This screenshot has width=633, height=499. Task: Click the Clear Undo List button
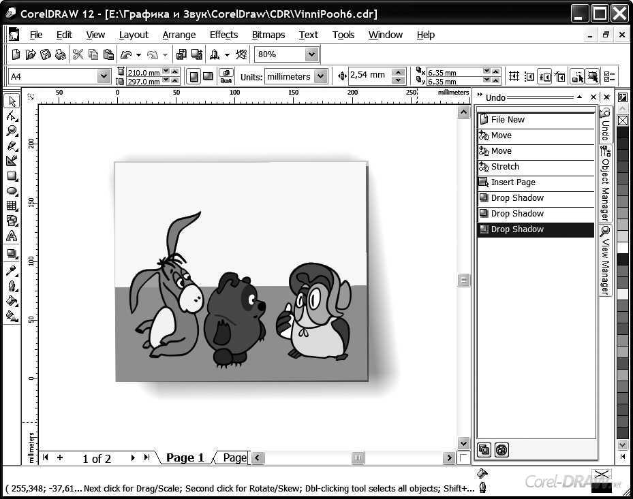click(x=501, y=449)
